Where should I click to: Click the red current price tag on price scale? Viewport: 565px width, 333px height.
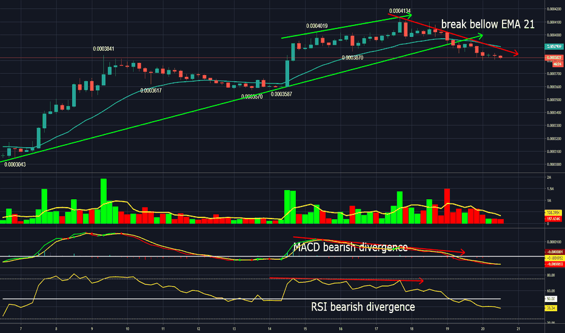pos(554,58)
